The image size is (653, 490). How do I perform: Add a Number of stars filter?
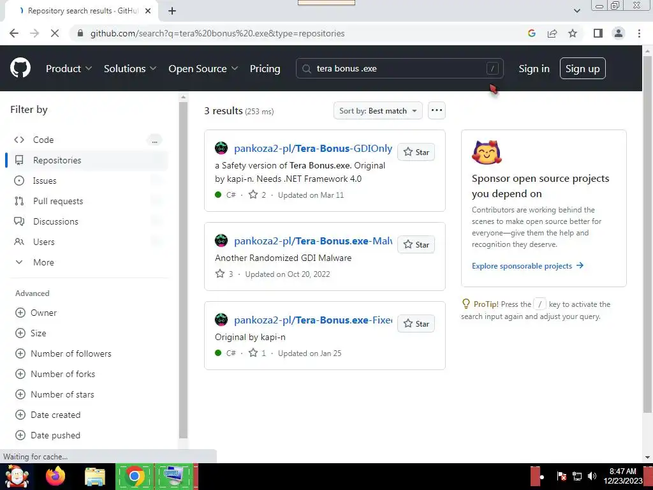pyautogui.click(x=55, y=394)
